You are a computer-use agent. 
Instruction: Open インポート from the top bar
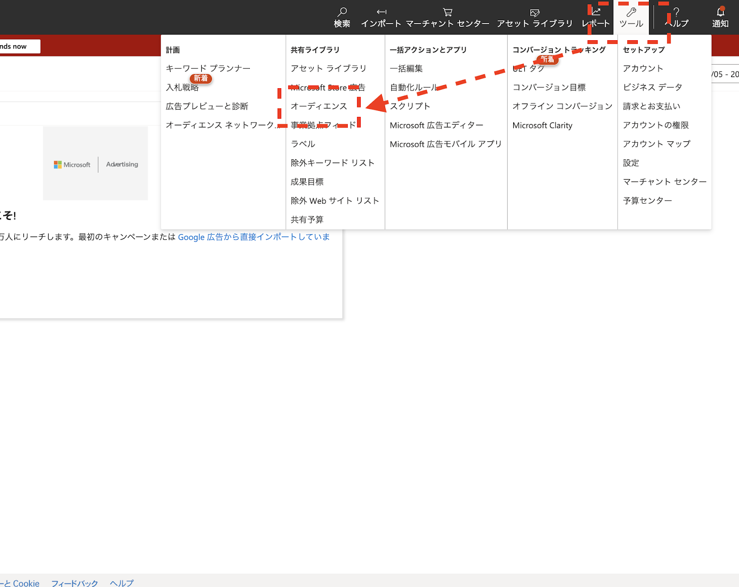[x=381, y=18]
